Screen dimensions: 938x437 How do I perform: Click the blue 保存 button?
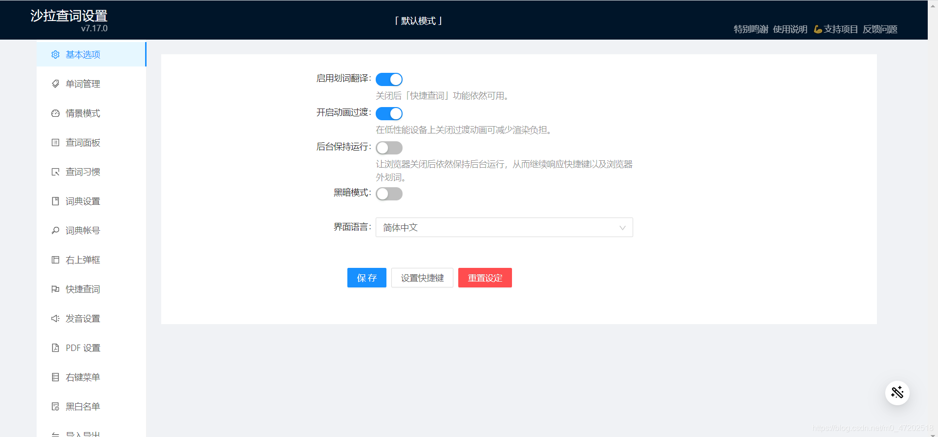[367, 278]
